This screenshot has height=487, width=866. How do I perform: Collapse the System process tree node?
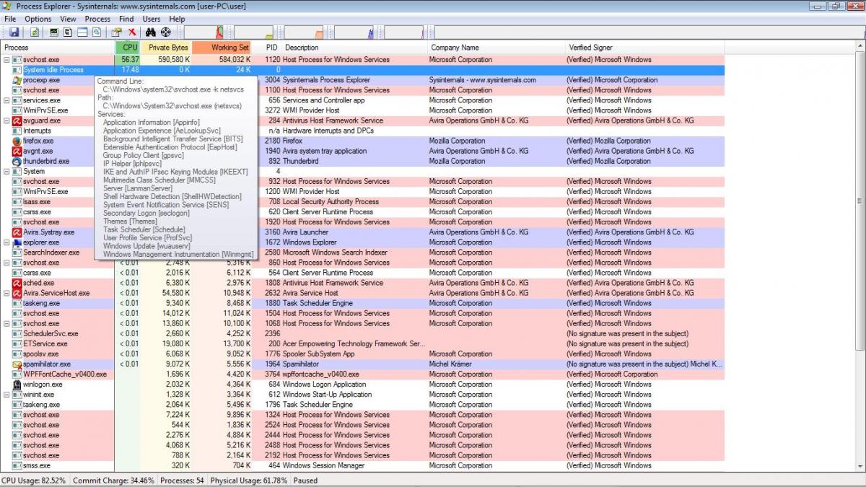(x=6, y=172)
